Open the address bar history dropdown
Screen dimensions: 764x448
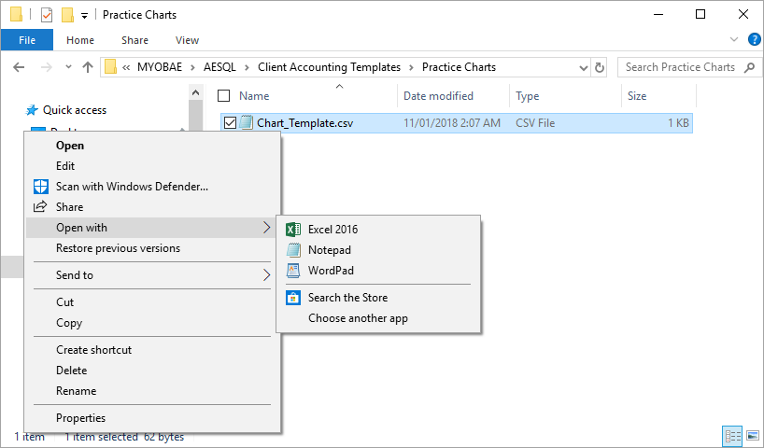(582, 67)
